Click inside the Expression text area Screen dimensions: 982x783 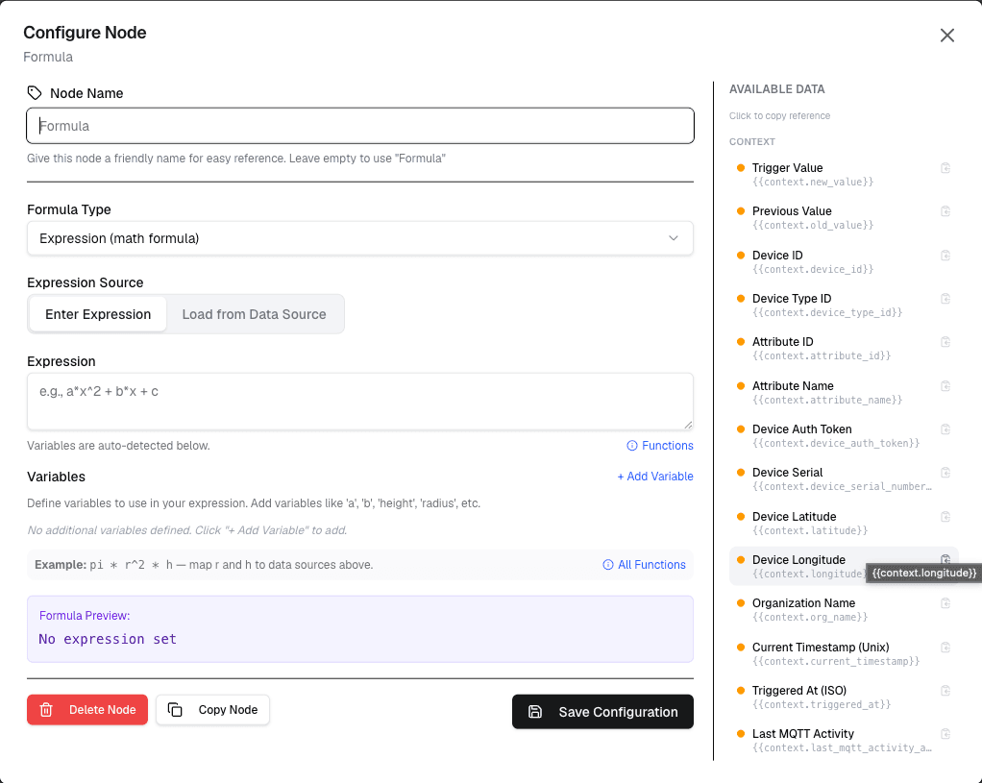pyautogui.click(x=360, y=402)
